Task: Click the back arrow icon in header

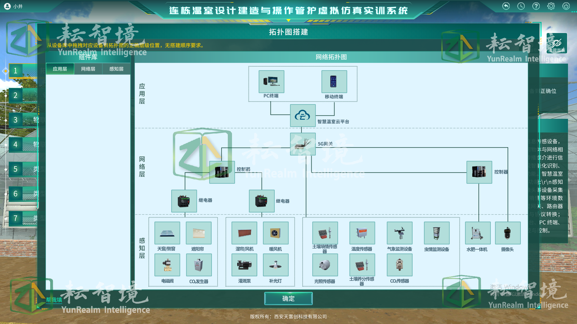Action: point(506,6)
